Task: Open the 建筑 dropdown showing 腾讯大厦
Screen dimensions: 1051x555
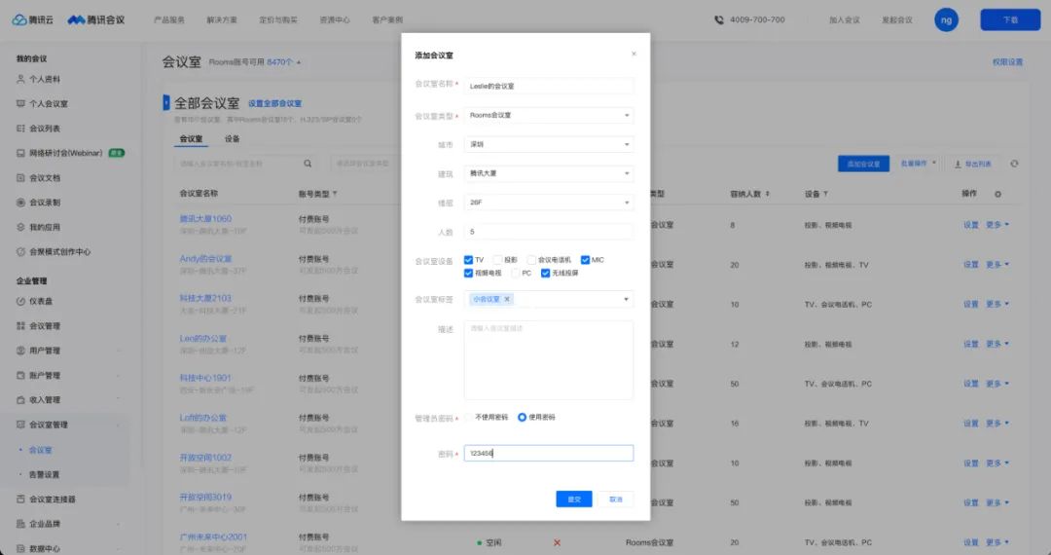Action: [x=548, y=173]
